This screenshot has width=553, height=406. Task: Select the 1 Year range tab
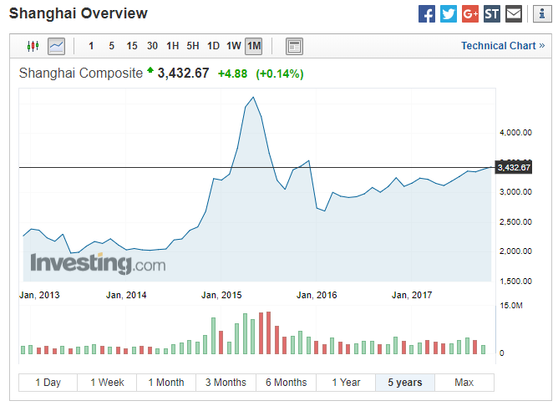point(345,383)
